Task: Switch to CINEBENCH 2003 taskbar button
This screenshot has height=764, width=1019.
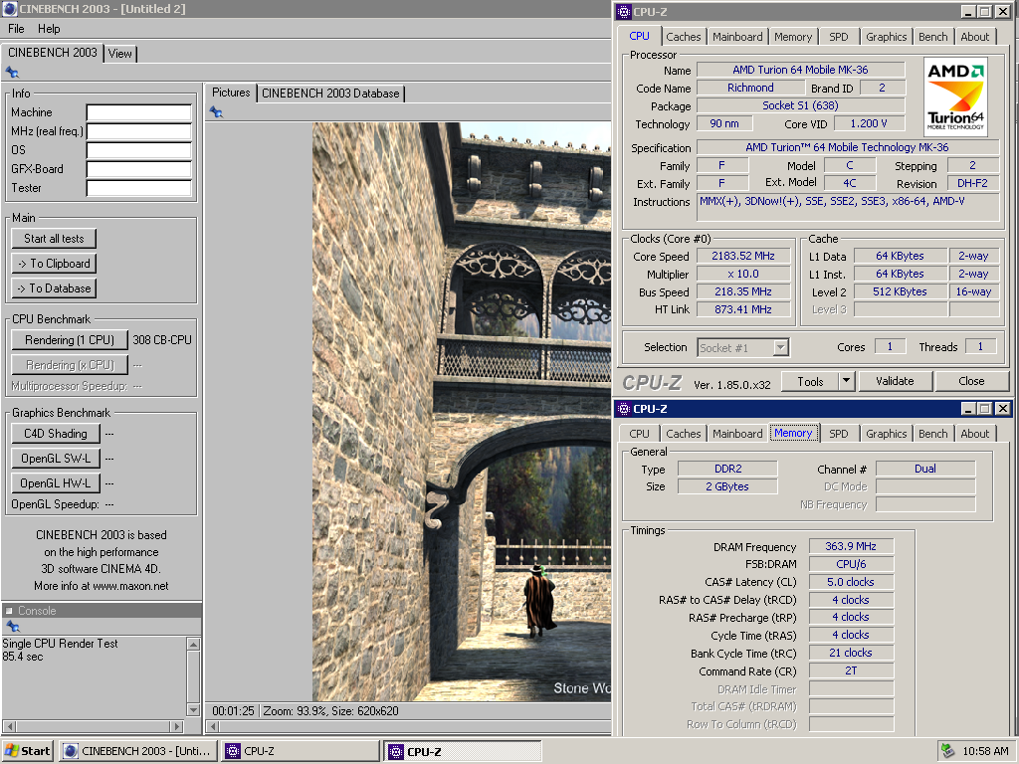Action: coord(139,751)
